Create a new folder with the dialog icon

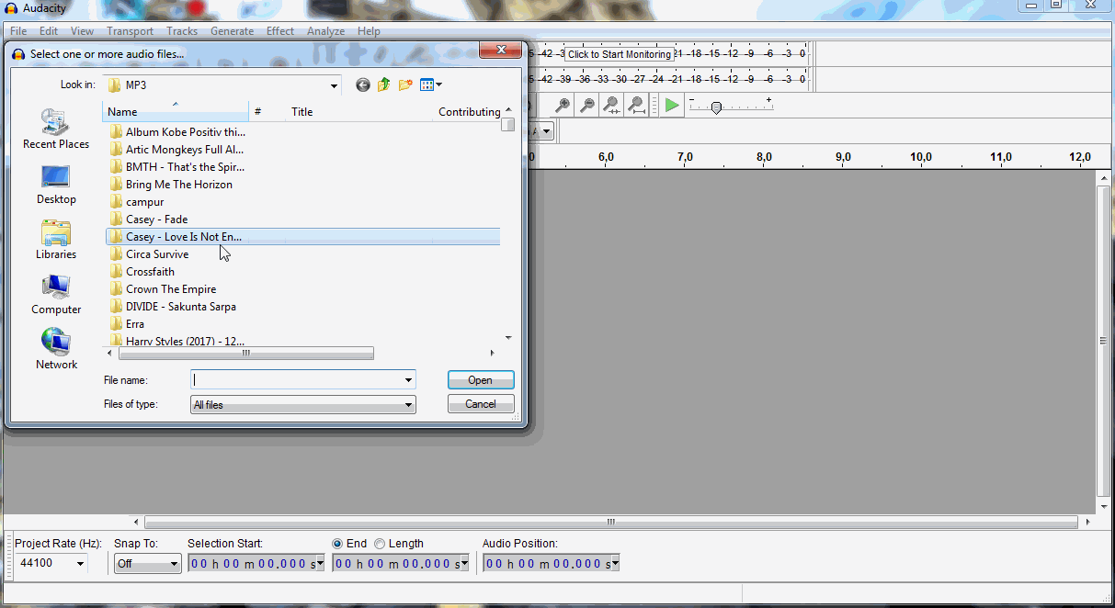(405, 84)
